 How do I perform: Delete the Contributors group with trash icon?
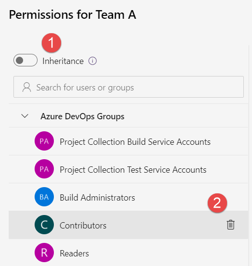pyautogui.click(x=231, y=225)
